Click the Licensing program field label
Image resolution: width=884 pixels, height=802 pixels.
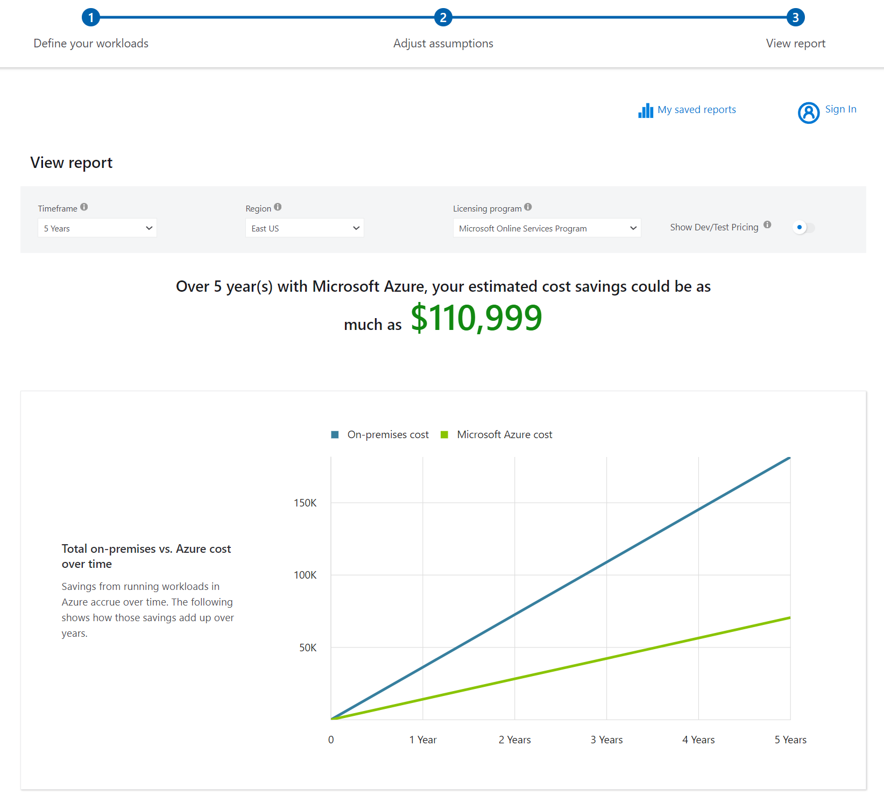coord(487,208)
